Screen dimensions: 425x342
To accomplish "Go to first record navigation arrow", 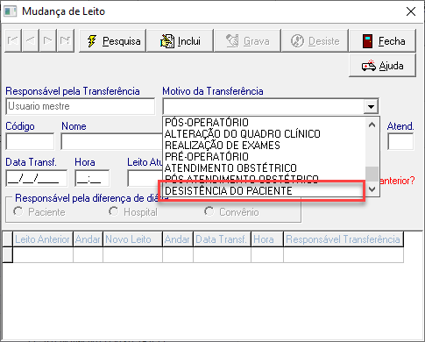I will coord(13,40).
